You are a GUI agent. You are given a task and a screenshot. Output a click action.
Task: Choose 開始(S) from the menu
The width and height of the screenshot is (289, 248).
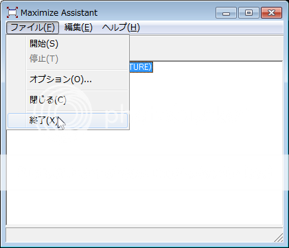68,44
